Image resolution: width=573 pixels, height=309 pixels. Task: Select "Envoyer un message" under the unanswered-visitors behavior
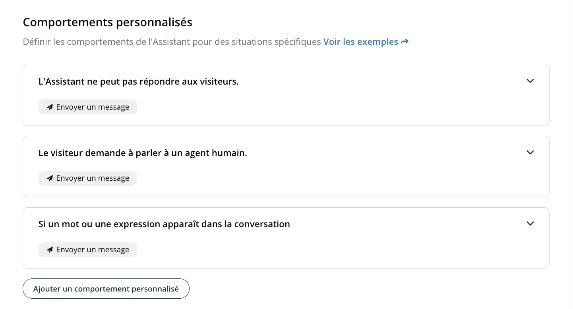[92, 107]
